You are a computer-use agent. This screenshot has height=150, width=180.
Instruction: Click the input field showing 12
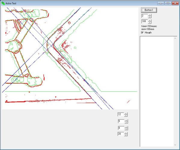(x=121, y=114)
